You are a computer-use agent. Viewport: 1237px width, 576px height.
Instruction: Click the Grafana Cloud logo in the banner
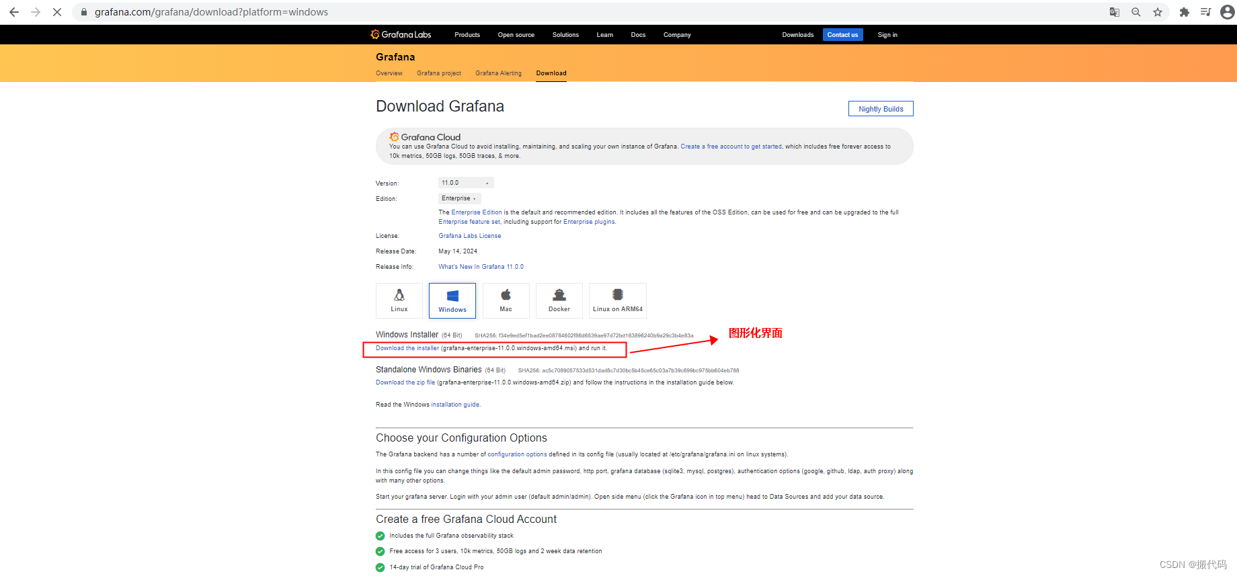click(425, 137)
